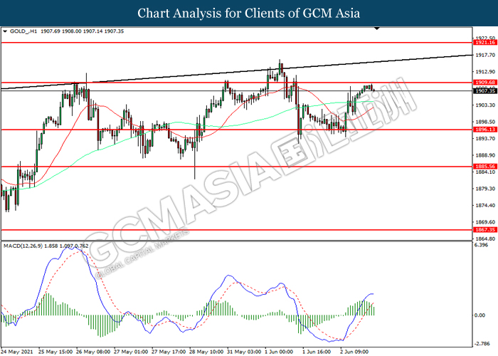Click the 6.396 MACD scale value
Image resolution: width=498 pixels, height=356 pixels.
(x=481, y=245)
